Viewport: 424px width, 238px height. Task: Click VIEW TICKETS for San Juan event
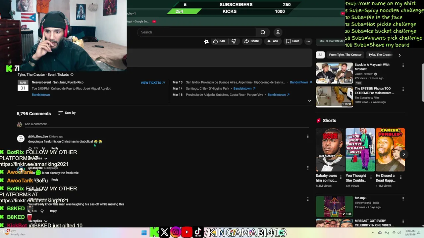153,83
